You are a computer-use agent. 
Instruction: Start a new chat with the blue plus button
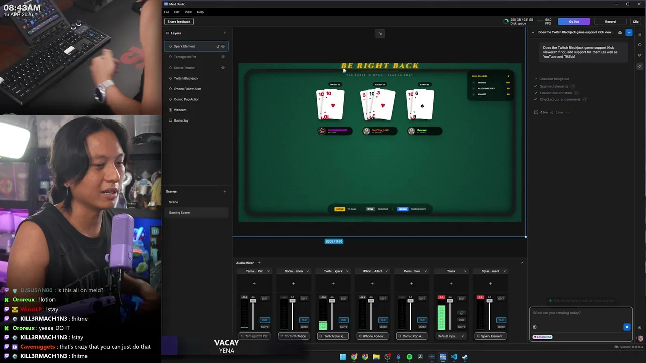click(x=629, y=32)
